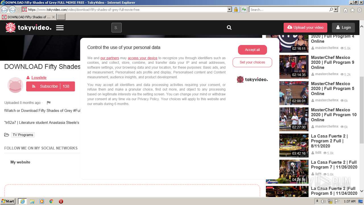Click the taskbar clock 1:37 AM
The width and height of the screenshot is (364, 205).
(349, 201)
